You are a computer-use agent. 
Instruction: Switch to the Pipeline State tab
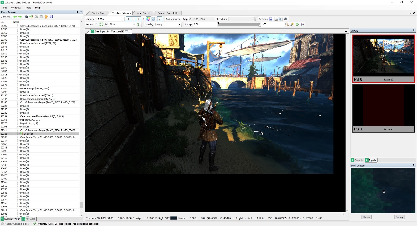[99, 13]
